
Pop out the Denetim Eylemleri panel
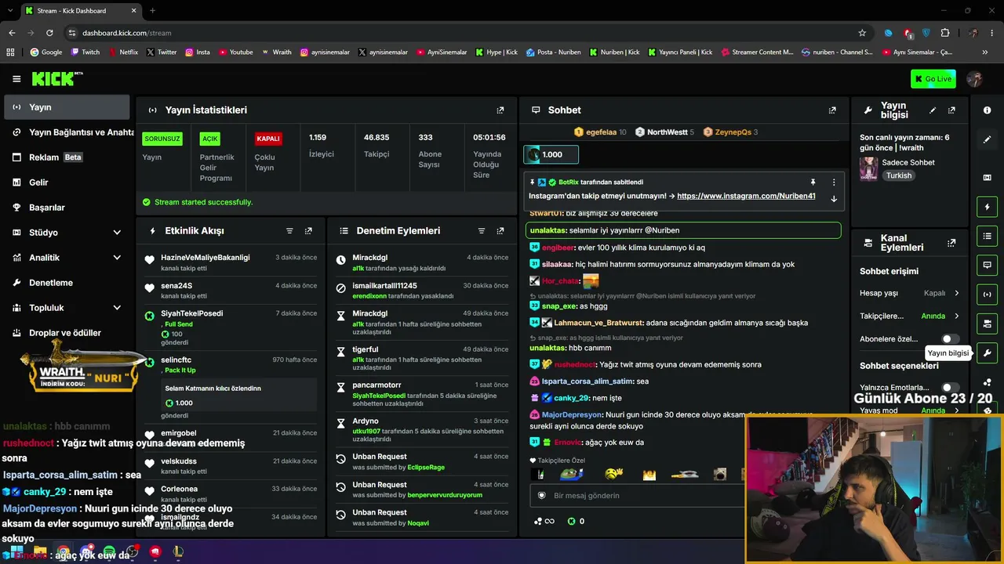click(x=500, y=231)
